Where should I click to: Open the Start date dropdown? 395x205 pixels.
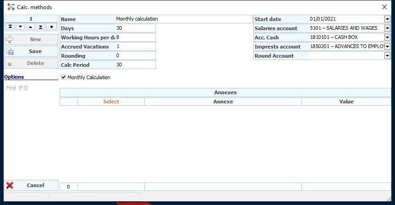pyautogui.click(x=387, y=19)
